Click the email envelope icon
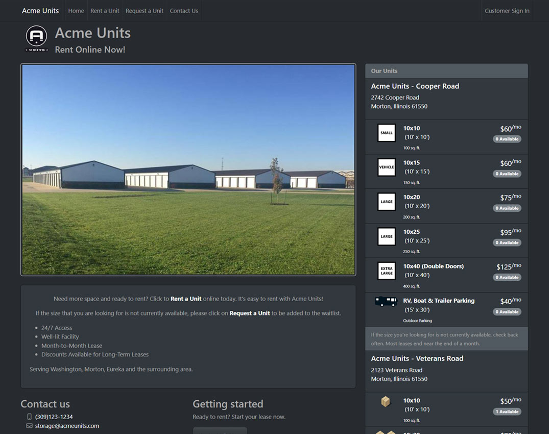Image resolution: width=549 pixels, height=434 pixels. [30, 426]
